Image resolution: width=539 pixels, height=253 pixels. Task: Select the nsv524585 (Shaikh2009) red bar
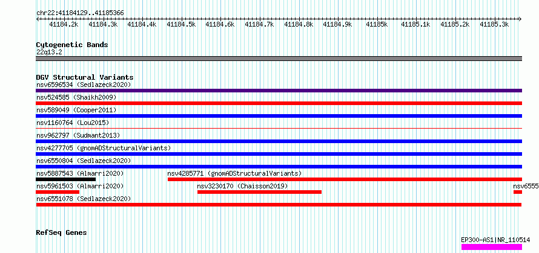[279, 103]
